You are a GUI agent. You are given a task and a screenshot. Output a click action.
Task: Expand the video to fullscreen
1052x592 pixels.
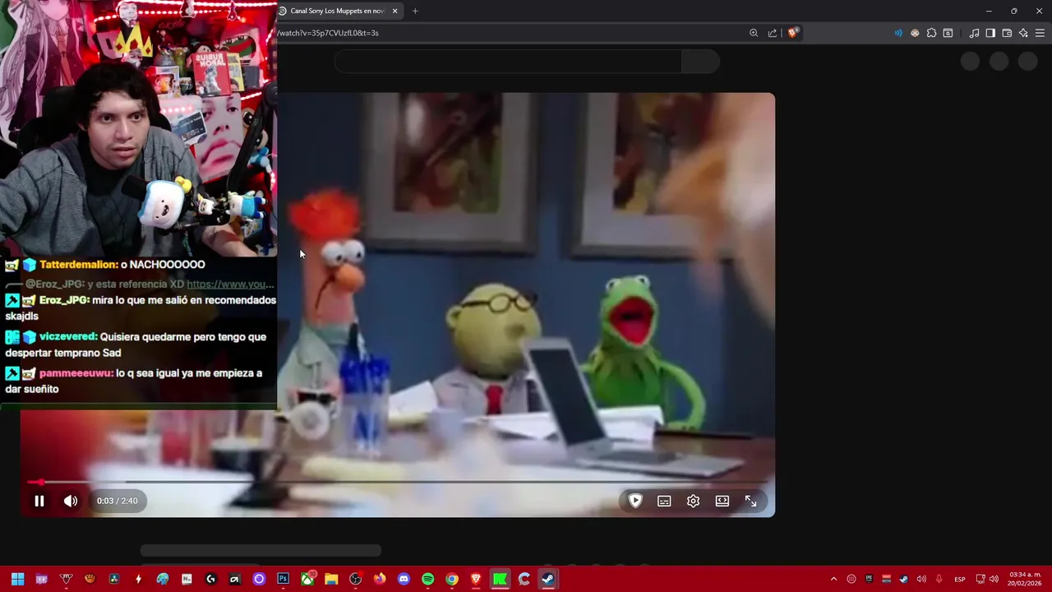coord(750,501)
